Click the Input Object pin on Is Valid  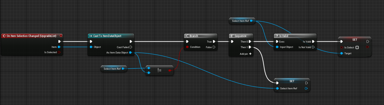277,47
